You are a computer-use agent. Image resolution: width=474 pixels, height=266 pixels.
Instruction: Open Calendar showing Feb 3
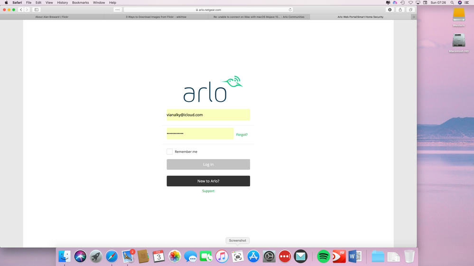point(158,257)
